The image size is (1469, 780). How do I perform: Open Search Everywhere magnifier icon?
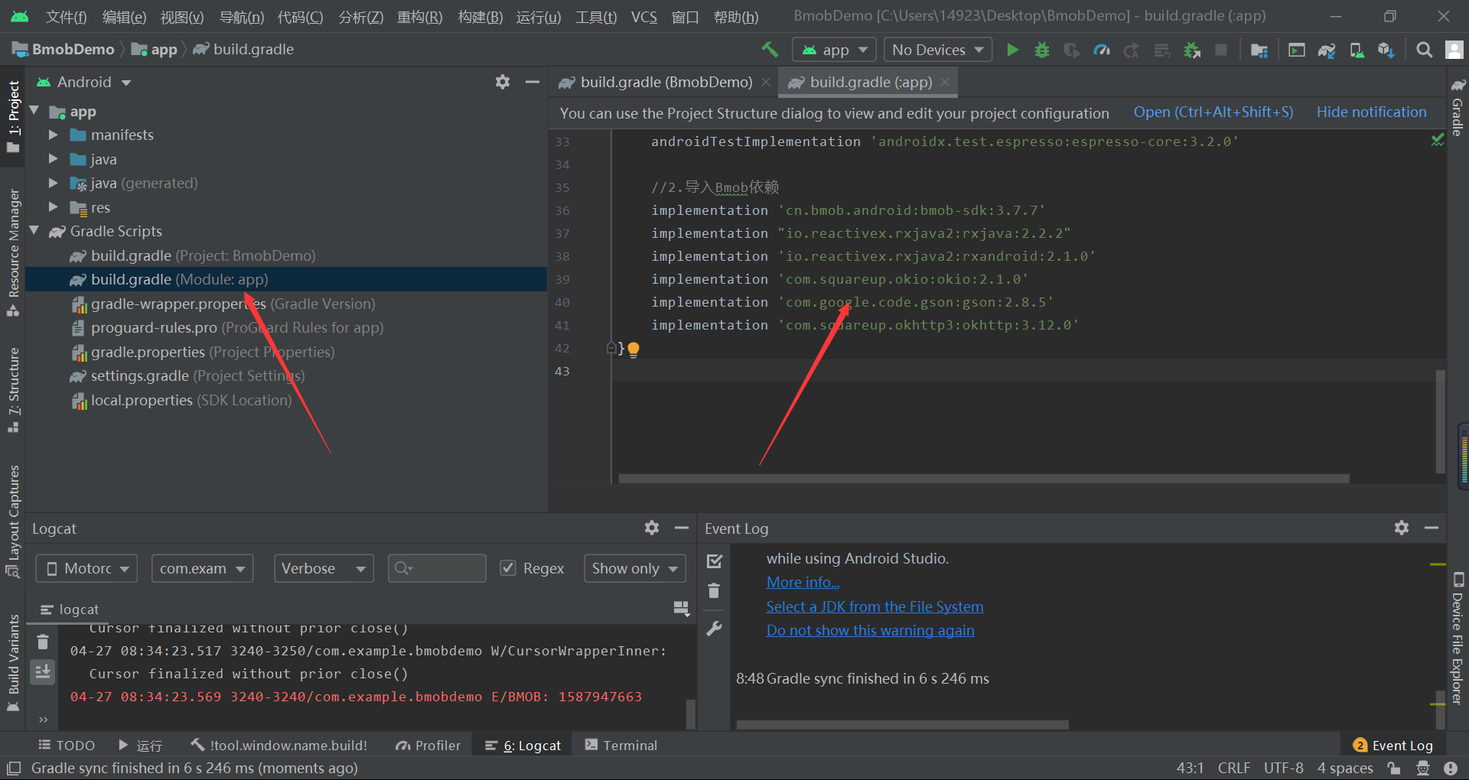1424,49
